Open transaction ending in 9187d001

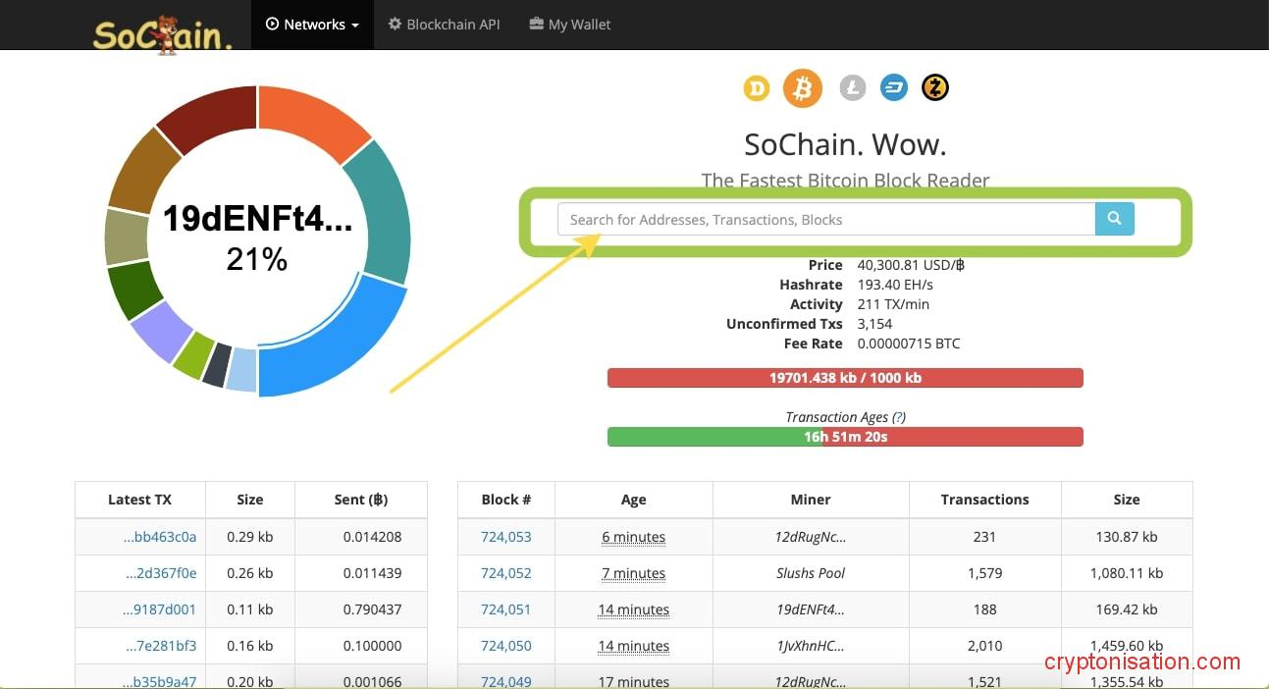[160, 609]
